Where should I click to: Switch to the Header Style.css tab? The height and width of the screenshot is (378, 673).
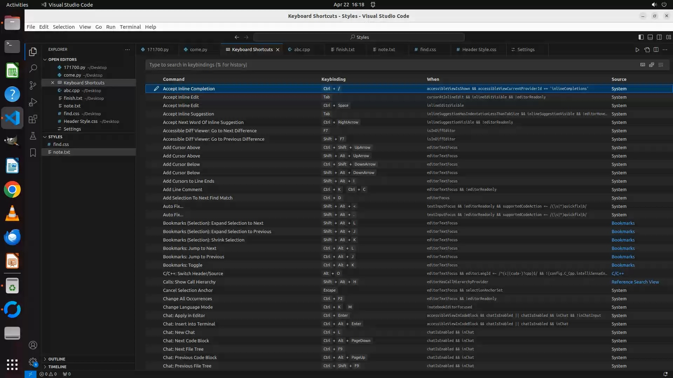coord(479,50)
